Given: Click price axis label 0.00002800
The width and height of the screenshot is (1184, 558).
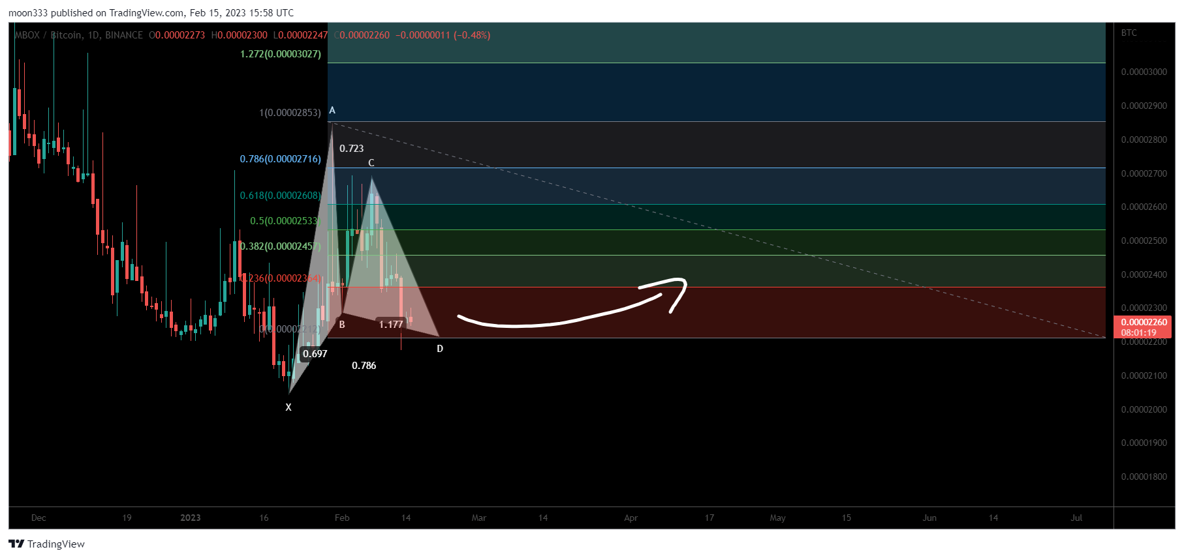Looking at the screenshot, I should [x=1144, y=139].
